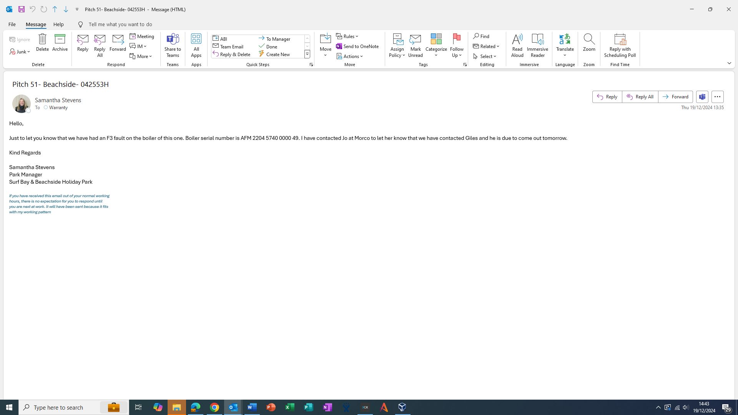
Task: Go to previous item arrow
Action: pos(55,9)
